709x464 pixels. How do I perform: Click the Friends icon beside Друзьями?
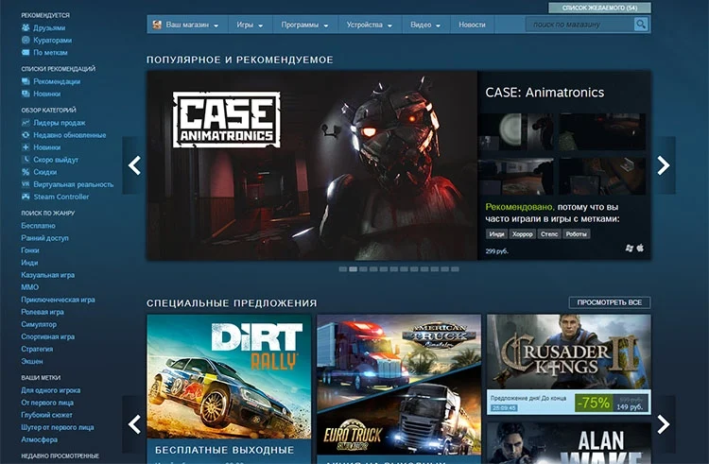[26, 27]
